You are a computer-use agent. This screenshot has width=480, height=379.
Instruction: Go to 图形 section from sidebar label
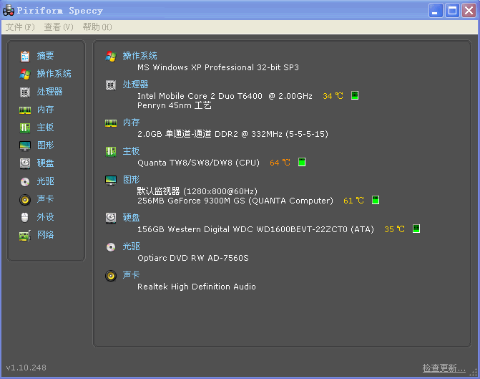pyautogui.click(x=45, y=145)
